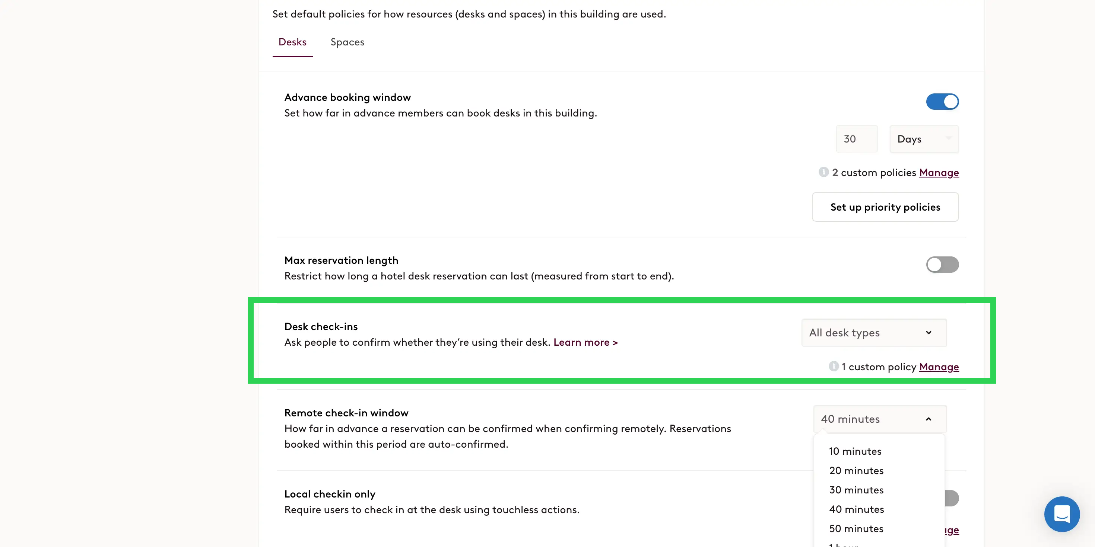Click Set up priority policies button
The image size is (1095, 547).
click(x=885, y=207)
